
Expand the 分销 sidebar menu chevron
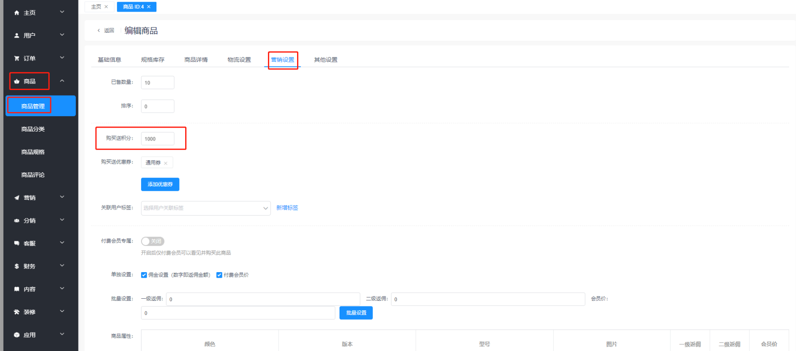pos(62,220)
